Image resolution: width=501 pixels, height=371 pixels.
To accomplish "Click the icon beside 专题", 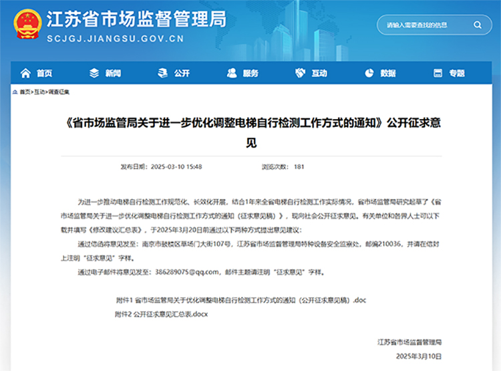I will coord(438,73).
